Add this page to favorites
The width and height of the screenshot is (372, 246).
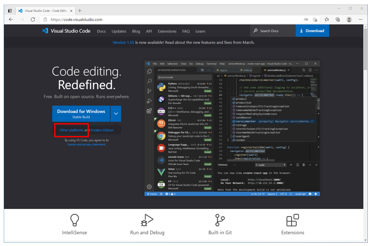click(x=315, y=20)
